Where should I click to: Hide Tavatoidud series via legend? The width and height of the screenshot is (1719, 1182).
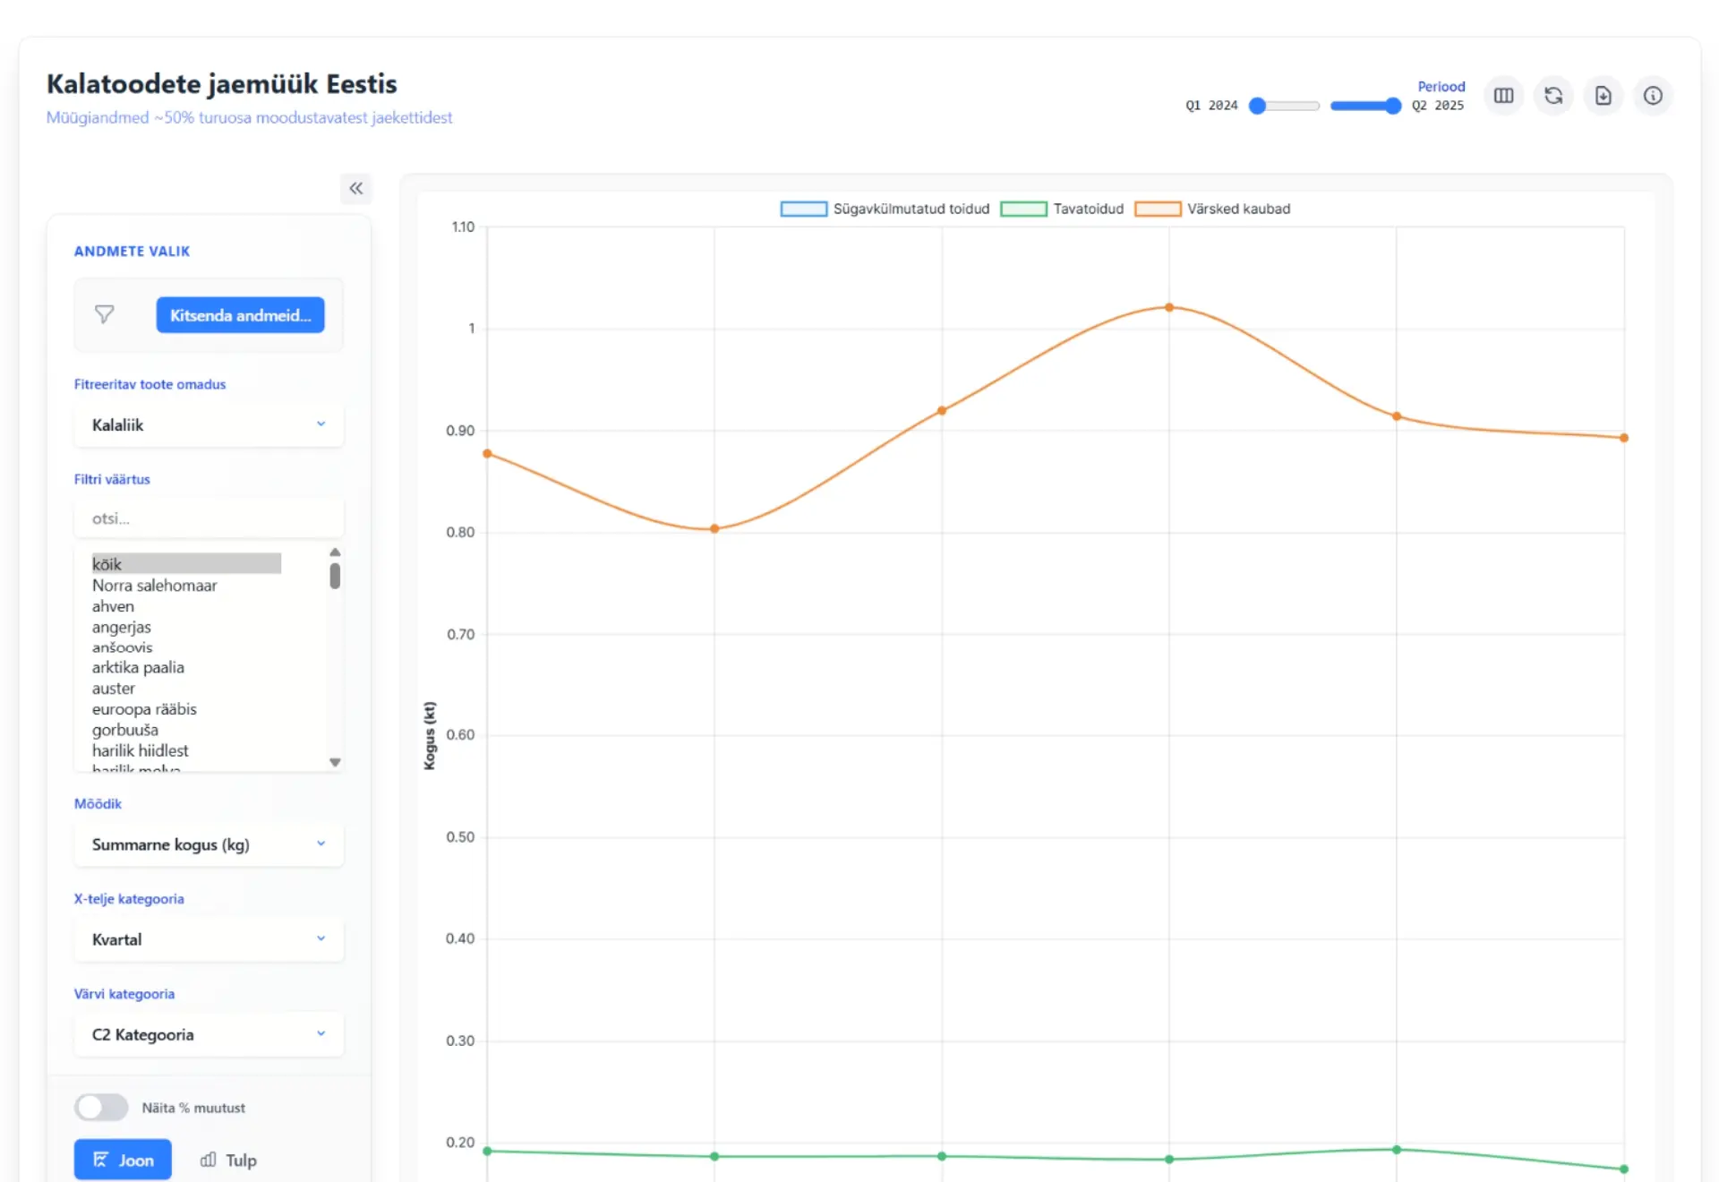coord(1062,209)
